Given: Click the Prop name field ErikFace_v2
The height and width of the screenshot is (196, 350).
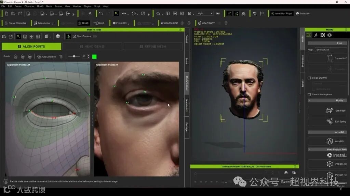Looking at the screenshot, I should 331,50.
